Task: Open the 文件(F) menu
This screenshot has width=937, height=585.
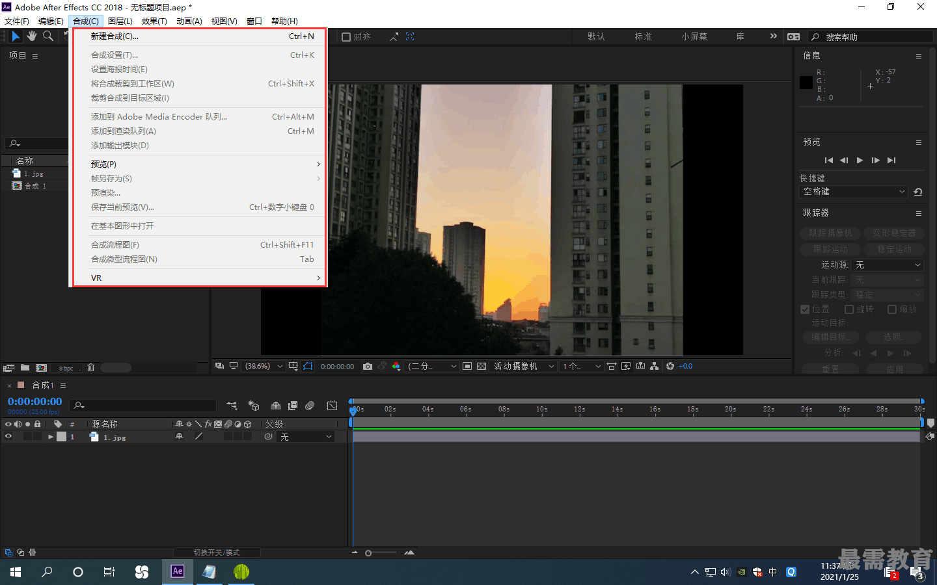Action: (16, 21)
